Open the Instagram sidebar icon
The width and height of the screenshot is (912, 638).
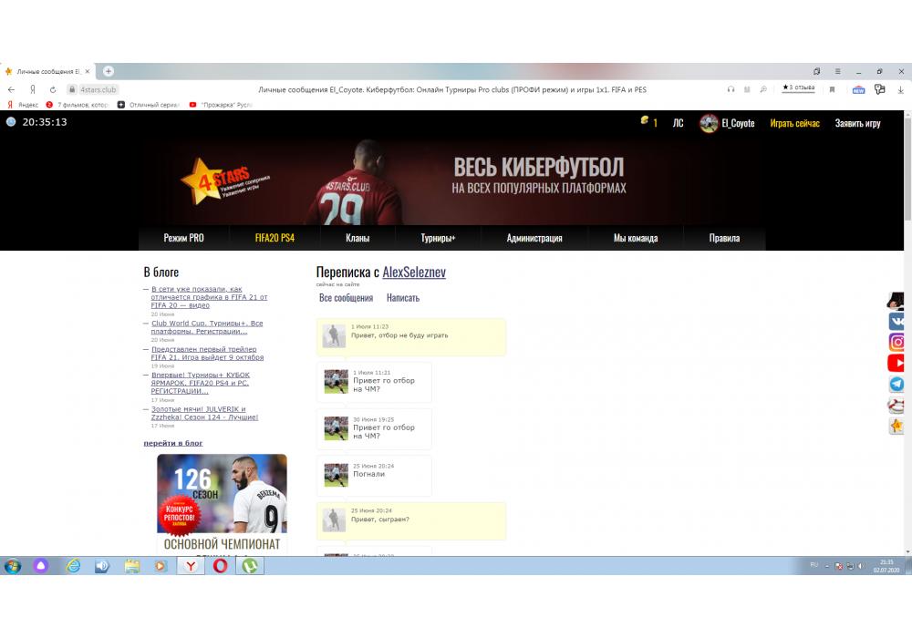click(x=896, y=342)
